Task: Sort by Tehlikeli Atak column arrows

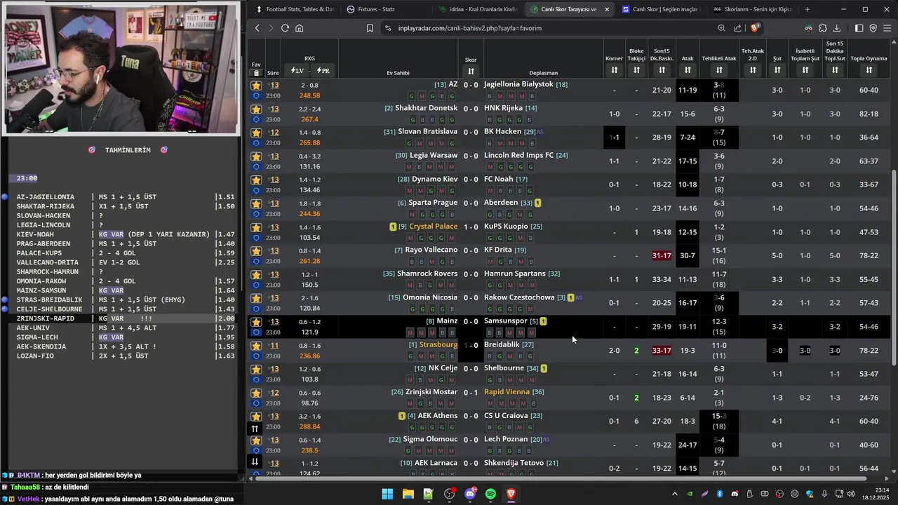Action: pos(719,70)
